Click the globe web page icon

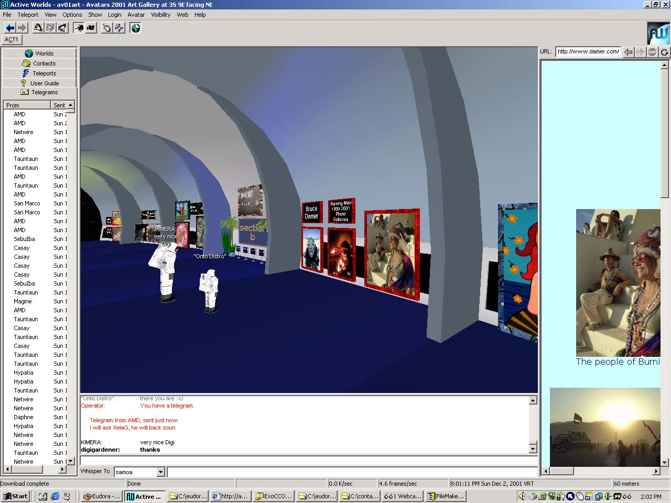[136, 28]
